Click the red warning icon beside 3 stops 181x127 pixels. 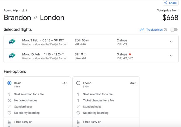(130, 54)
